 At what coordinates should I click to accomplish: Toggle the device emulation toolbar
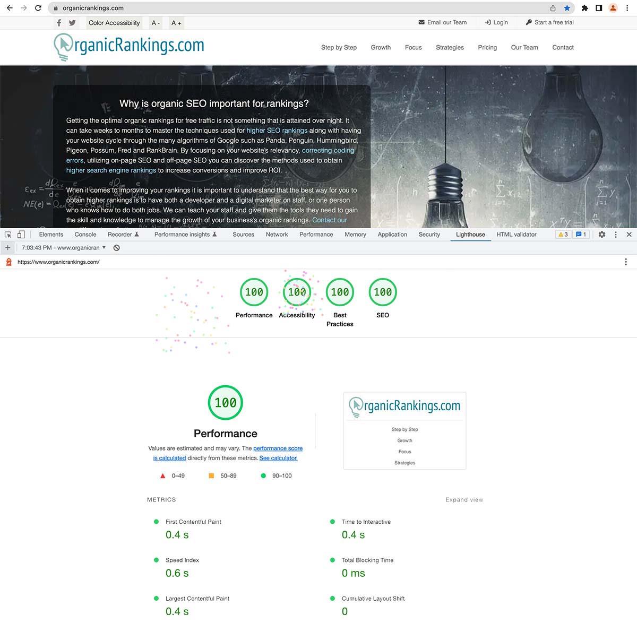click(x=21, y=234)
